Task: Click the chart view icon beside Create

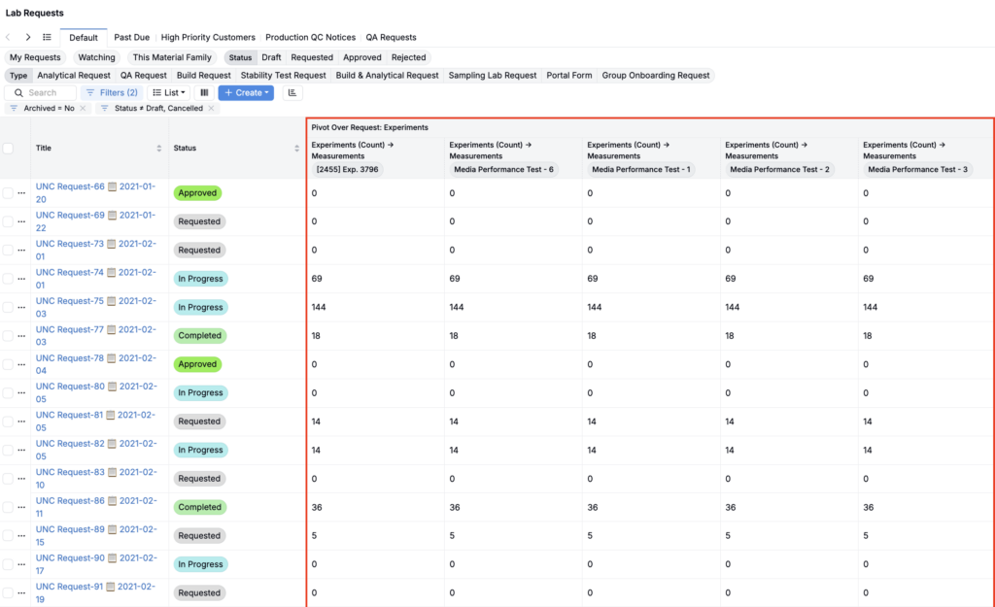Action: pos(292,93)
